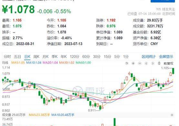Click the icon next to 前复权
The height and width of the screenshot is (126, 179).
[x=159, y=63]
